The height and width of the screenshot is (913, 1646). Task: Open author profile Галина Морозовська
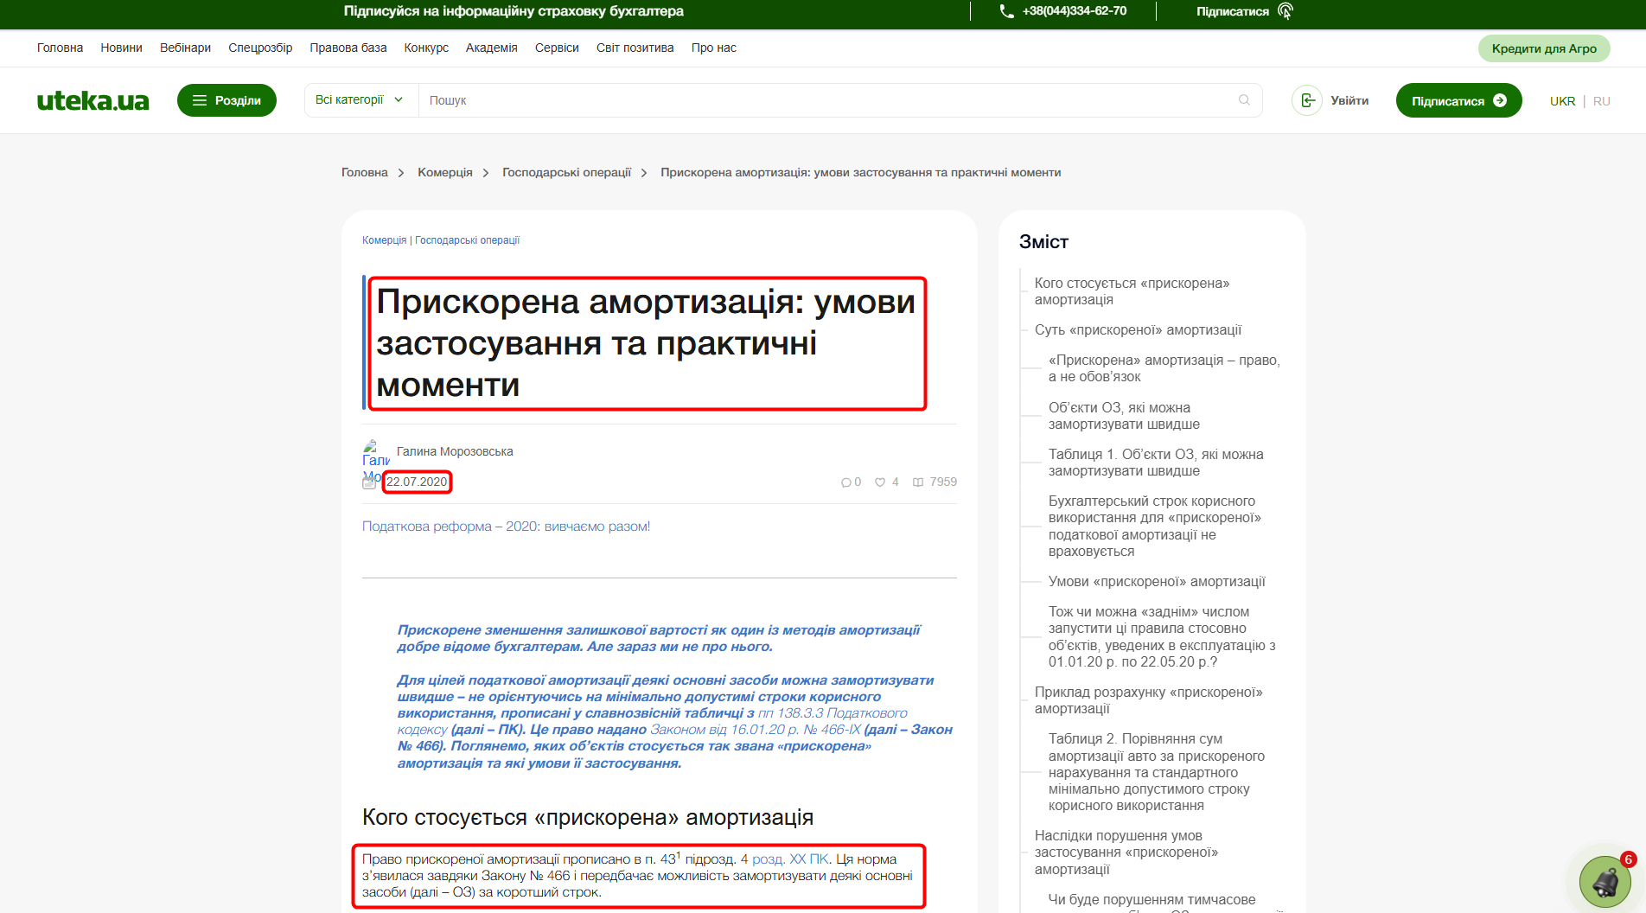[455, 450]
